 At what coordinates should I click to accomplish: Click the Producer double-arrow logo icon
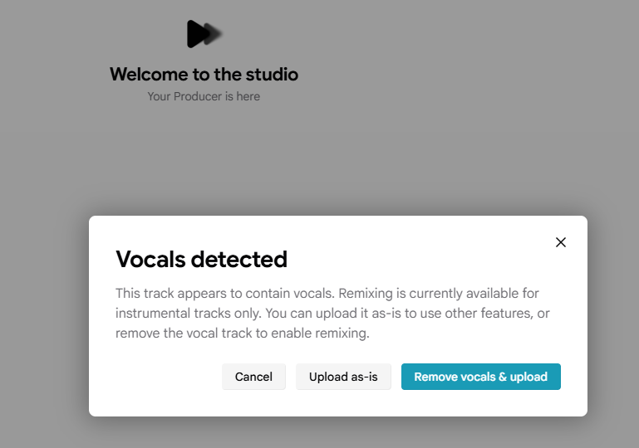point(204,34)
